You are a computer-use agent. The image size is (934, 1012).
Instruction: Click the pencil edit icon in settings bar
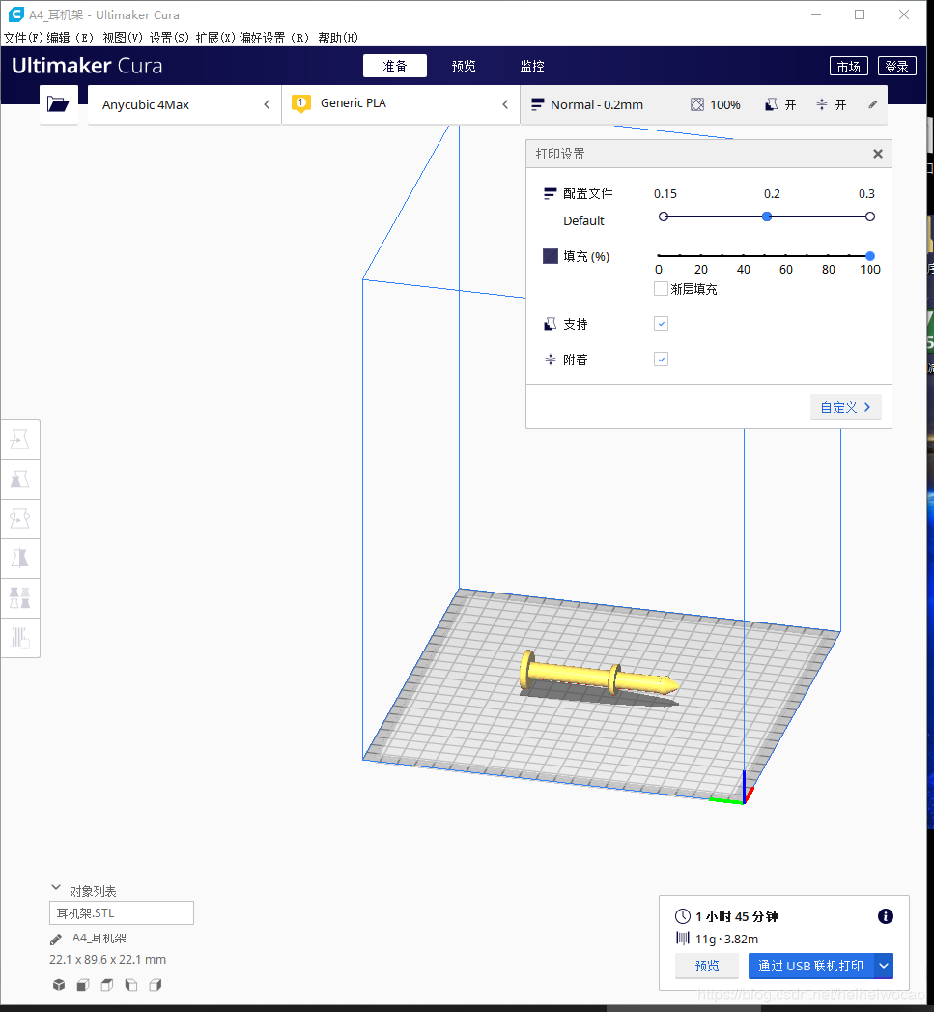click(873, 104)
